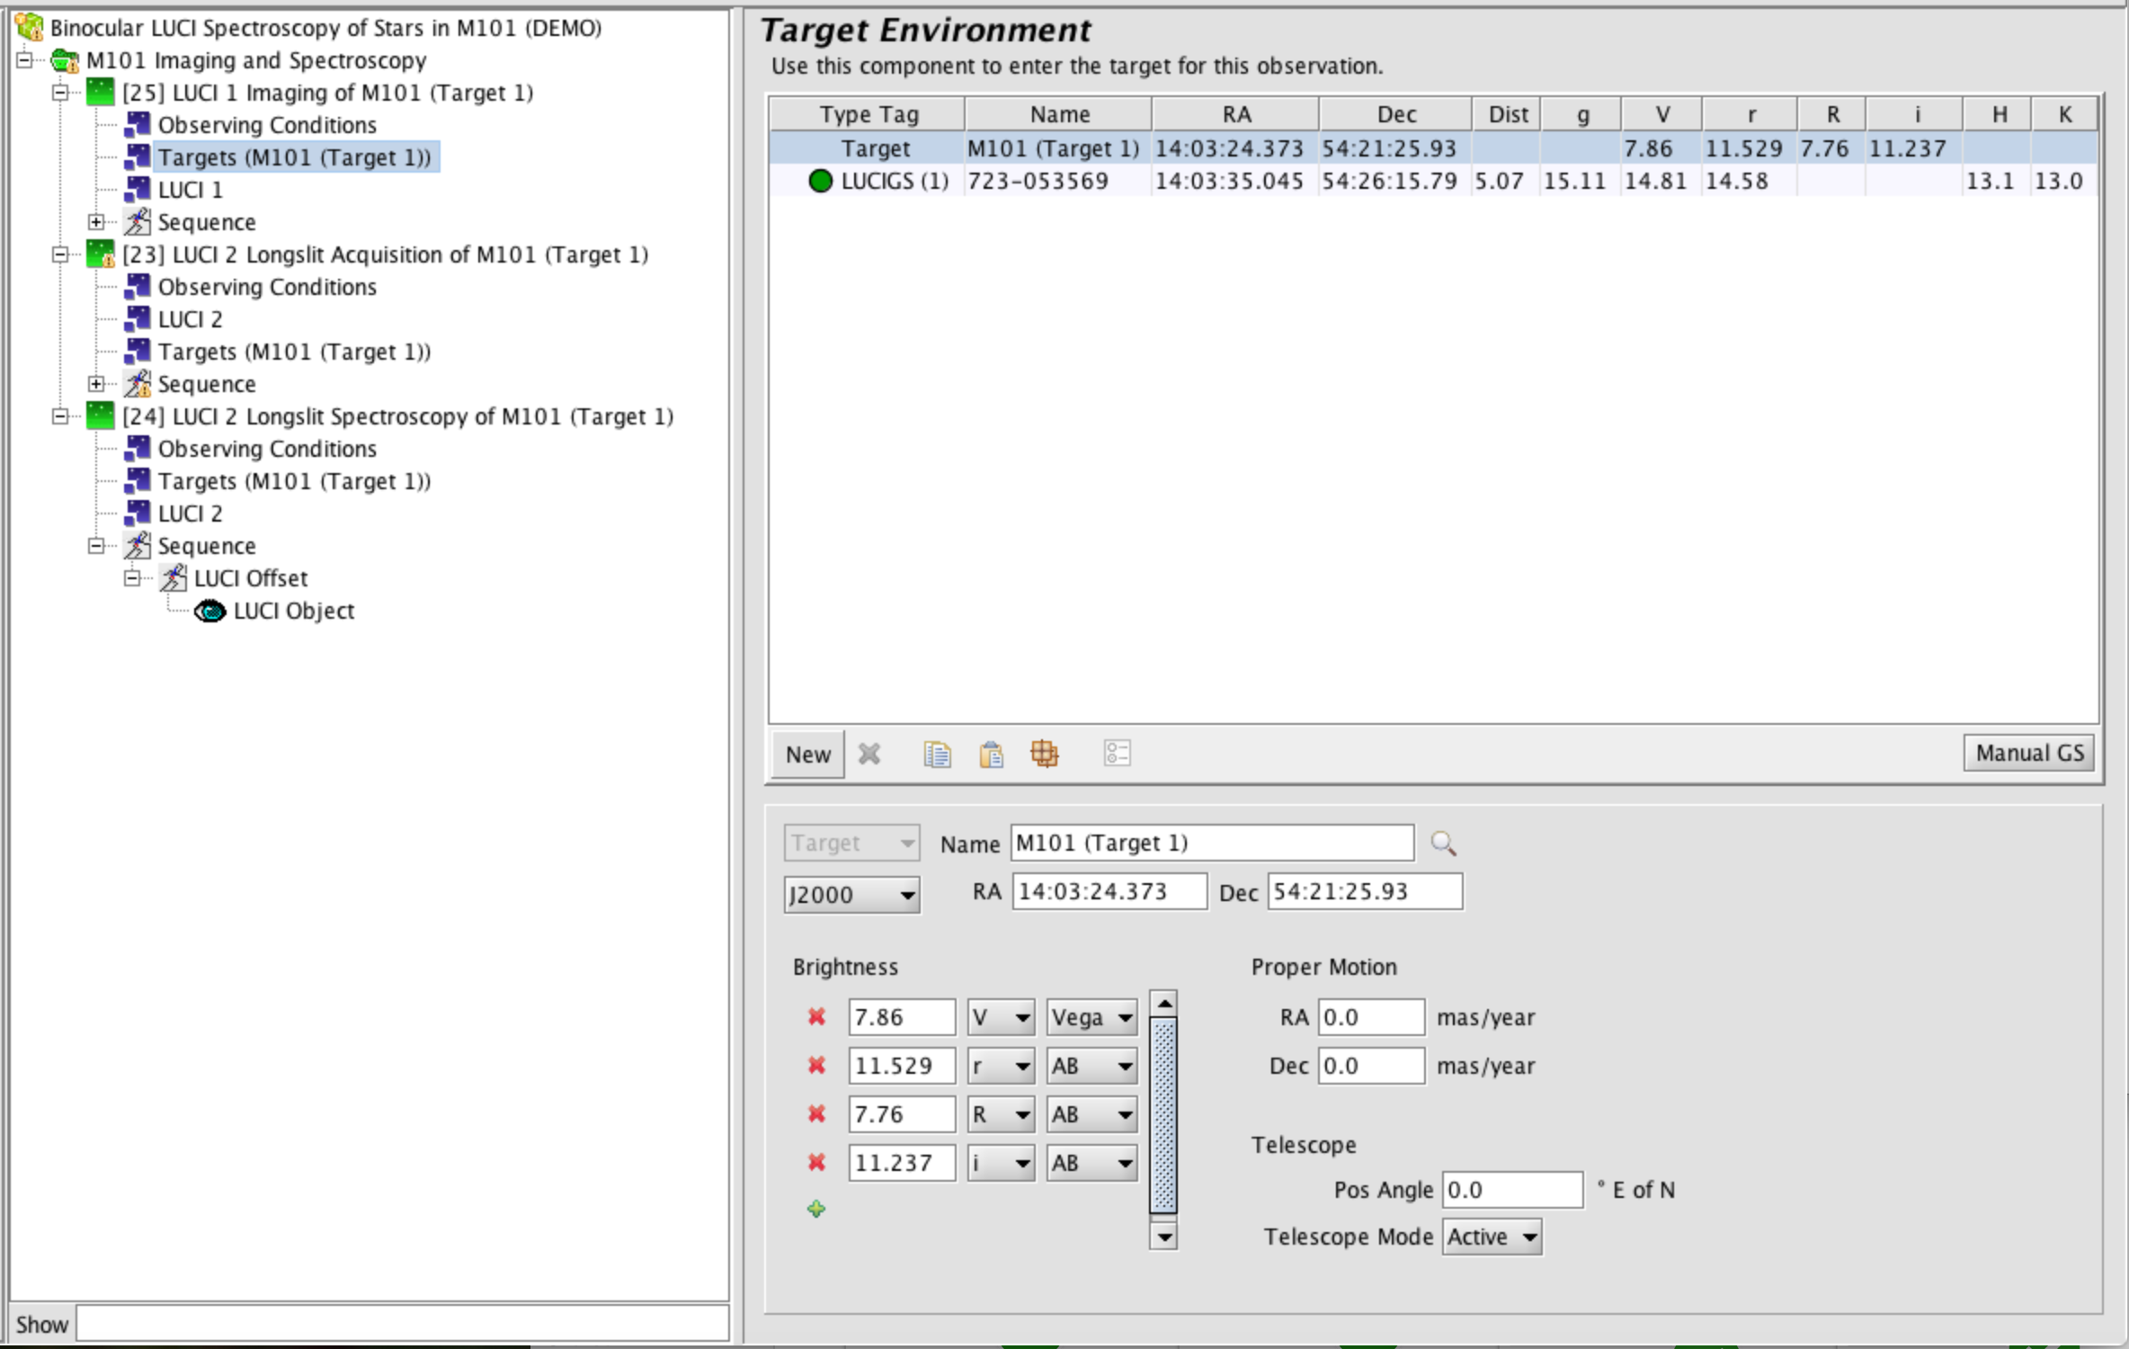
Task: Click the orange duplicate target icon
Action: (1044, 754)
